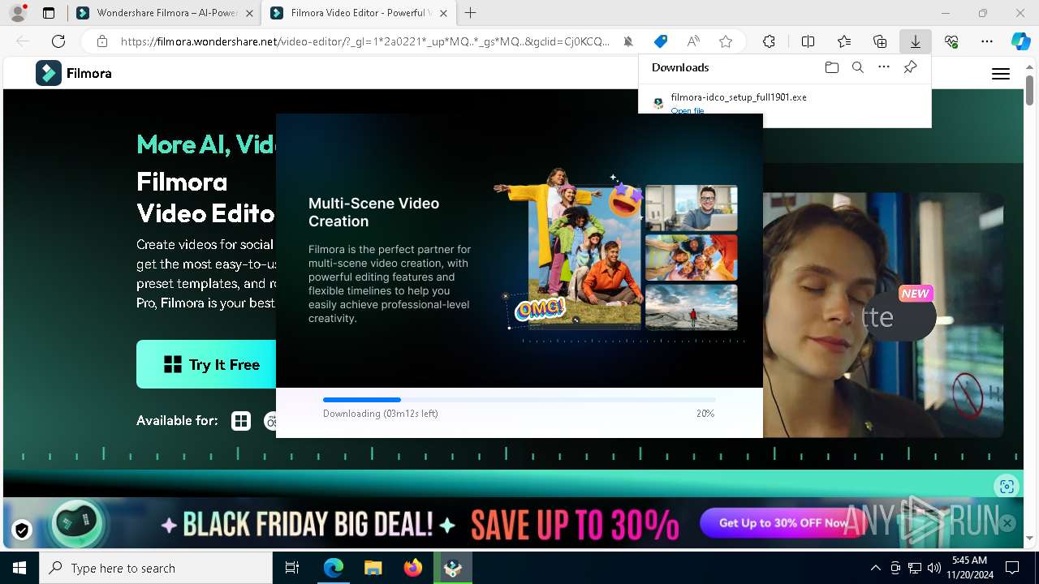1039x584 pixels.
Task: Click the address bar URL
Action: tap(365, 41)
